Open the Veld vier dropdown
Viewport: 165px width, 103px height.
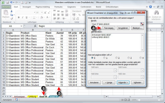[x=142, y=77]
